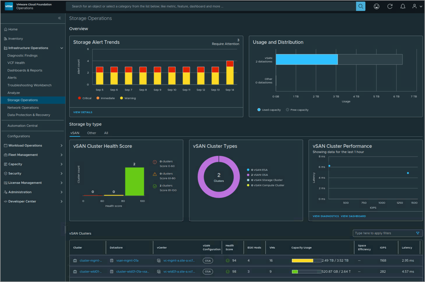Open Diagnostic Findings menu item
425x282 pixels.
[x=22, y=56]
